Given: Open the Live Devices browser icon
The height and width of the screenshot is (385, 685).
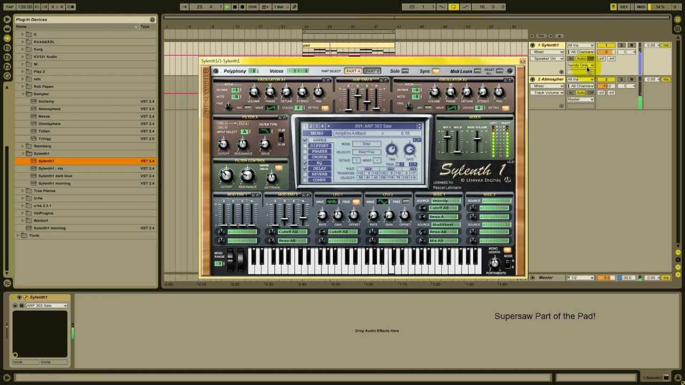Looking at the screenshot, I should pos(7,19).
